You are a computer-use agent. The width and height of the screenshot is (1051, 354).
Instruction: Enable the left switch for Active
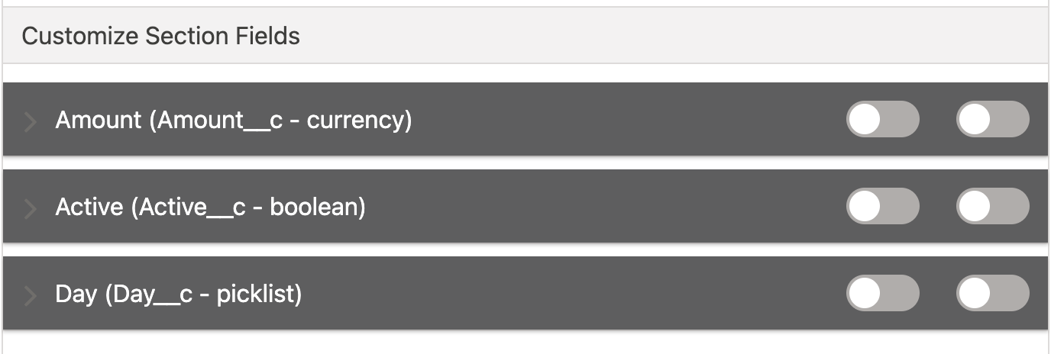(x=882, y=207)
